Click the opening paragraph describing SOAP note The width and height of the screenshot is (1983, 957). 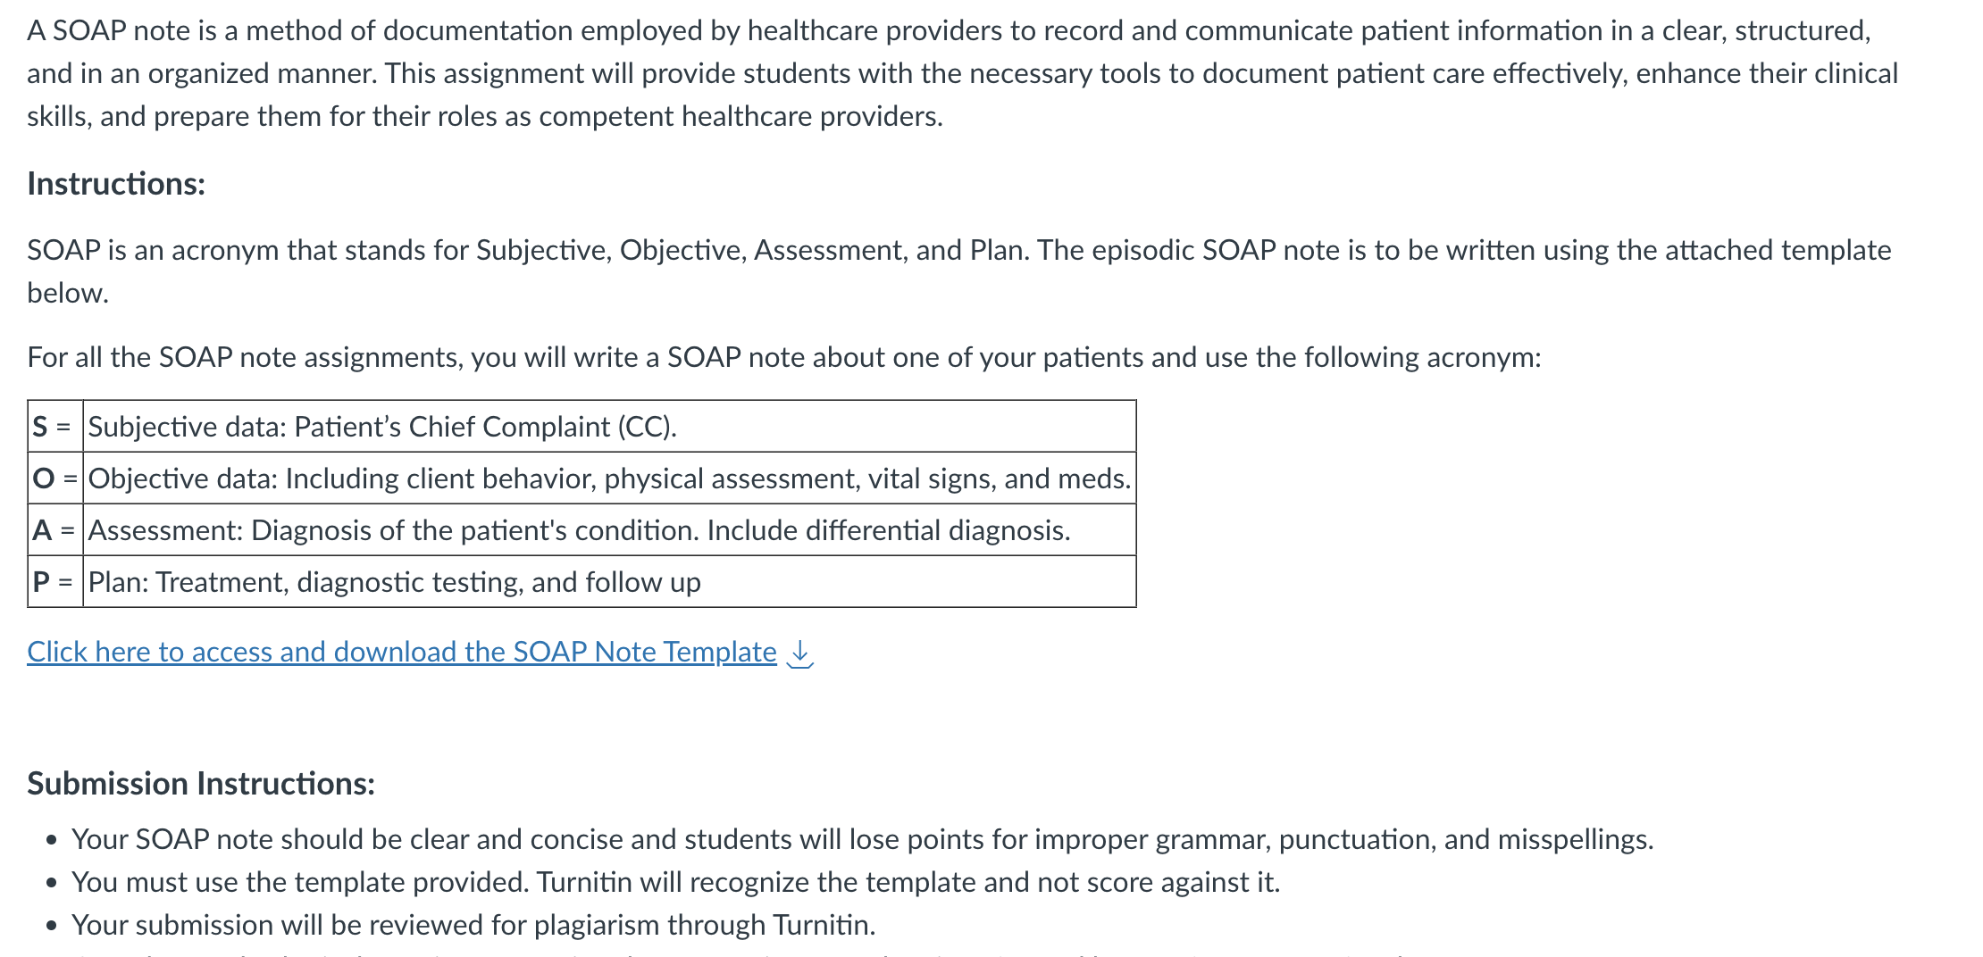[x=963, y=73]
